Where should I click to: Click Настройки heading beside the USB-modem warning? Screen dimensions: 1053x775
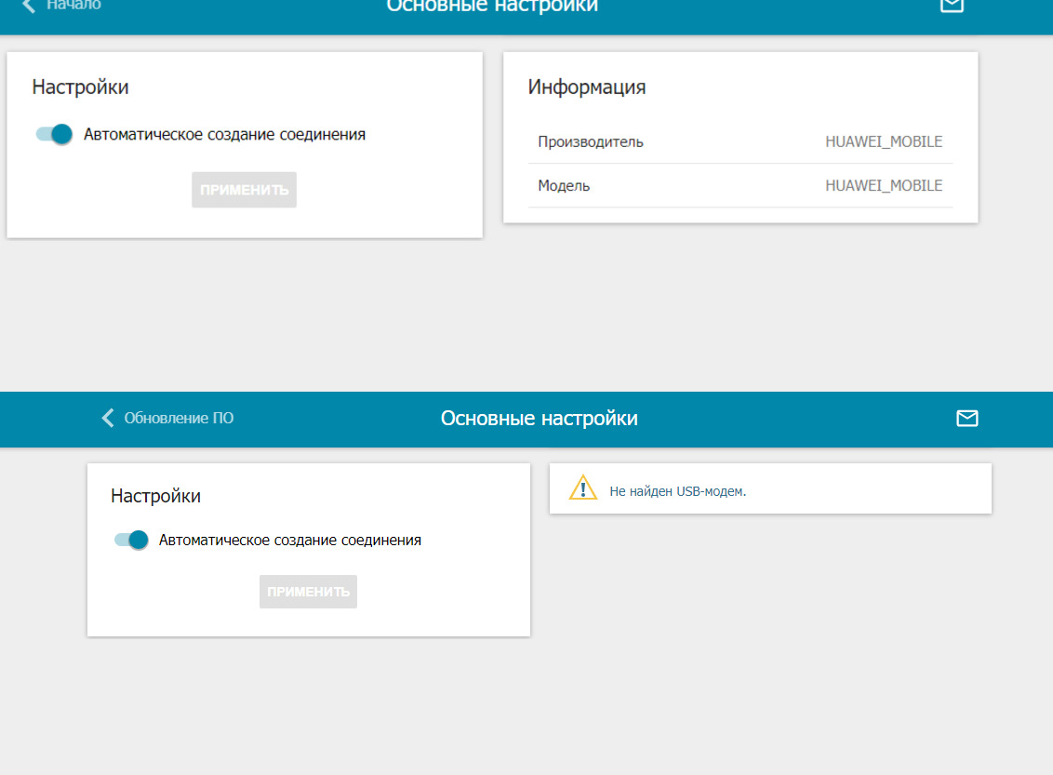coord(155,496)
